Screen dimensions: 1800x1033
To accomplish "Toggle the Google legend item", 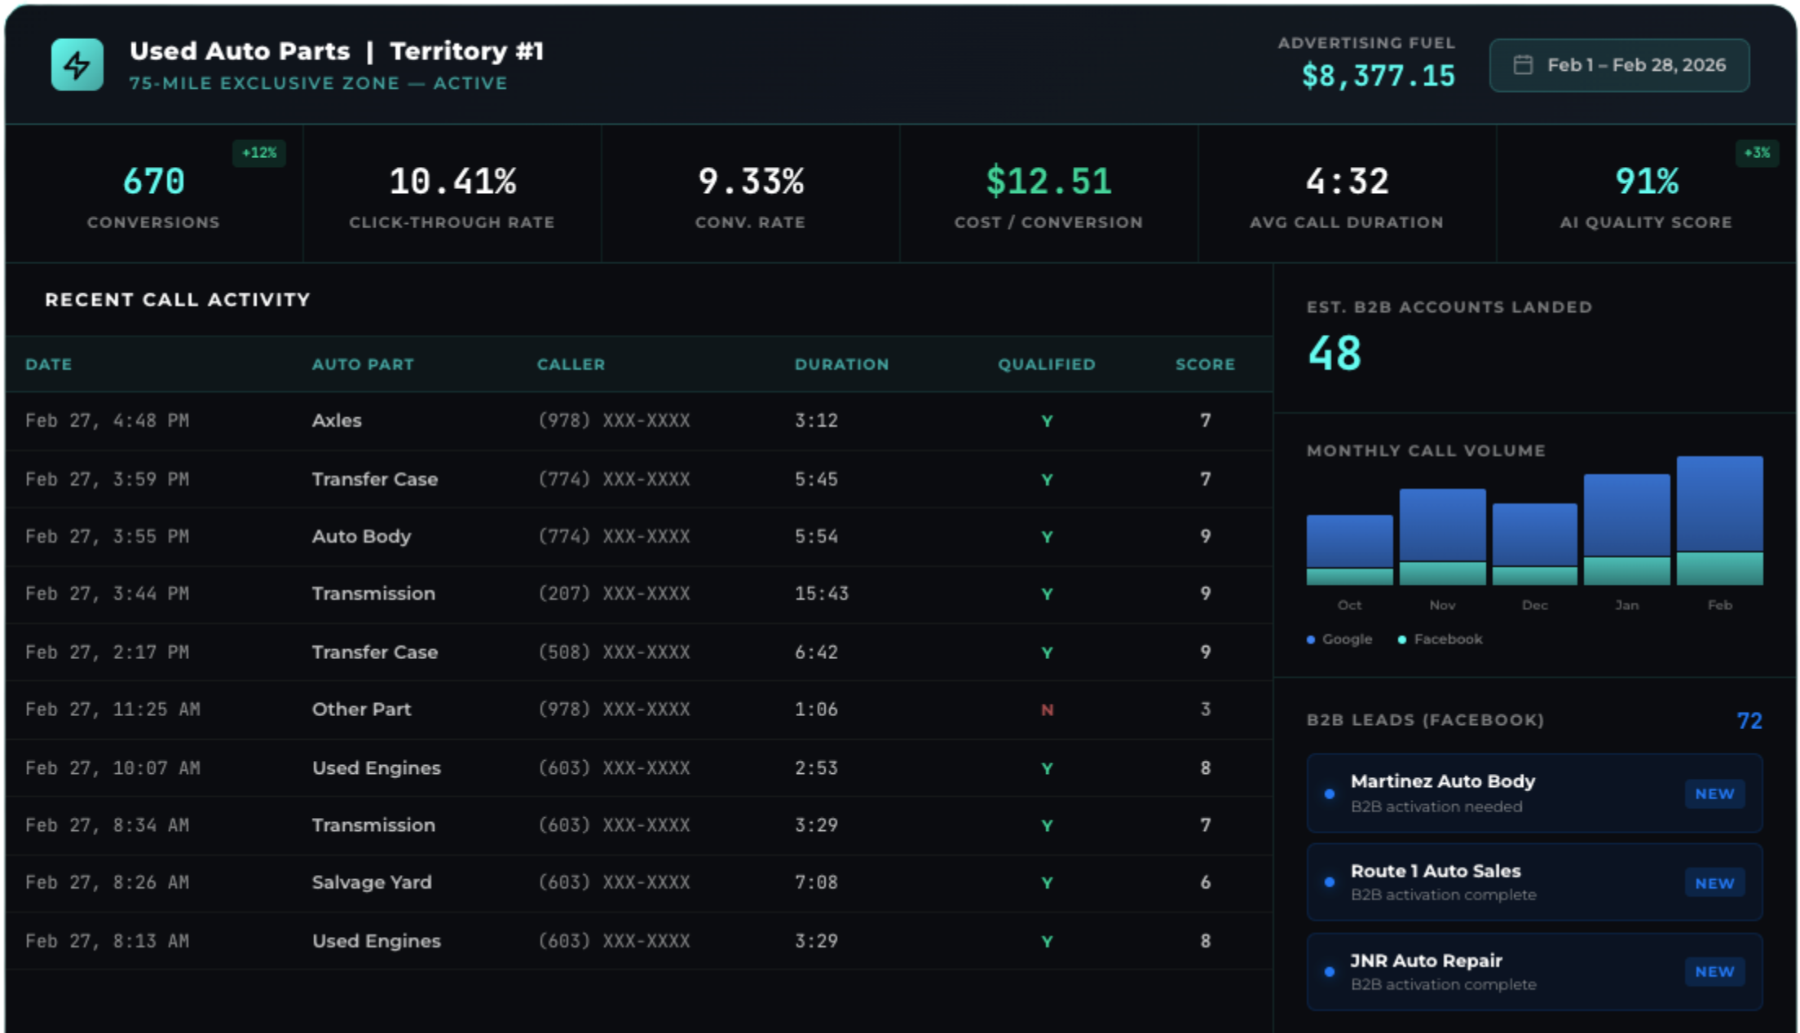I will point(1339,640).
